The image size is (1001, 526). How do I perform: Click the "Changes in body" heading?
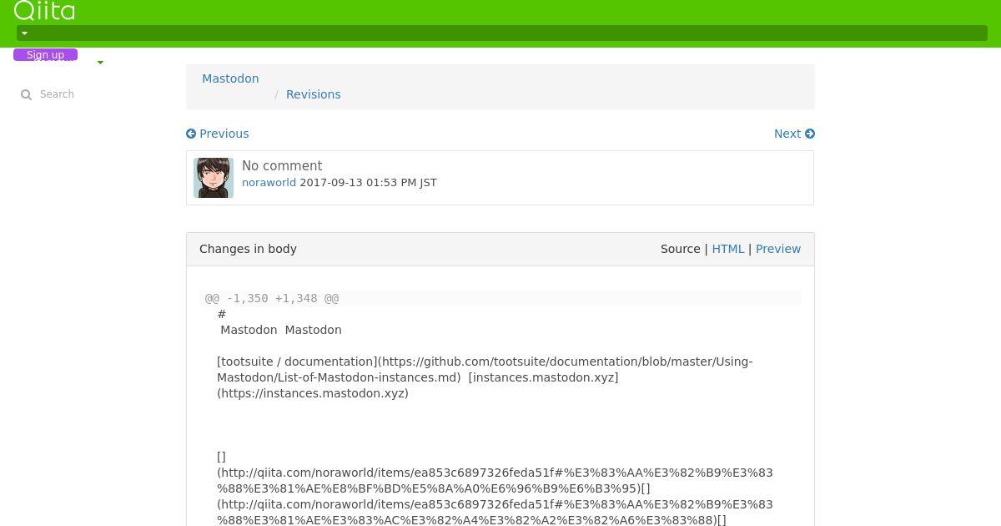(x=248, y=249)
